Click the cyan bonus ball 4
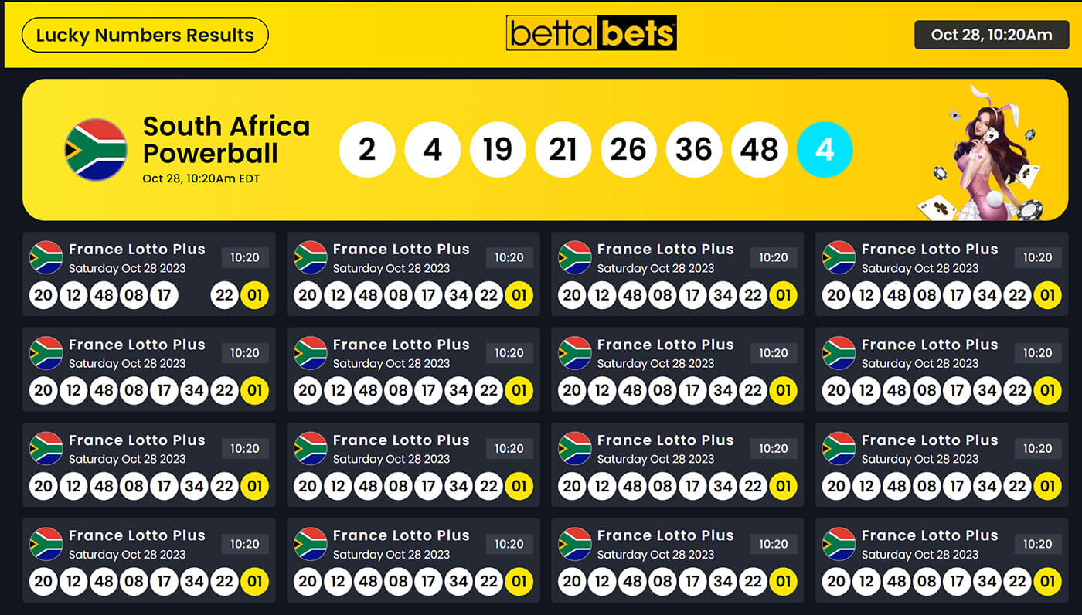1082x615 pixels. (825, 150)
